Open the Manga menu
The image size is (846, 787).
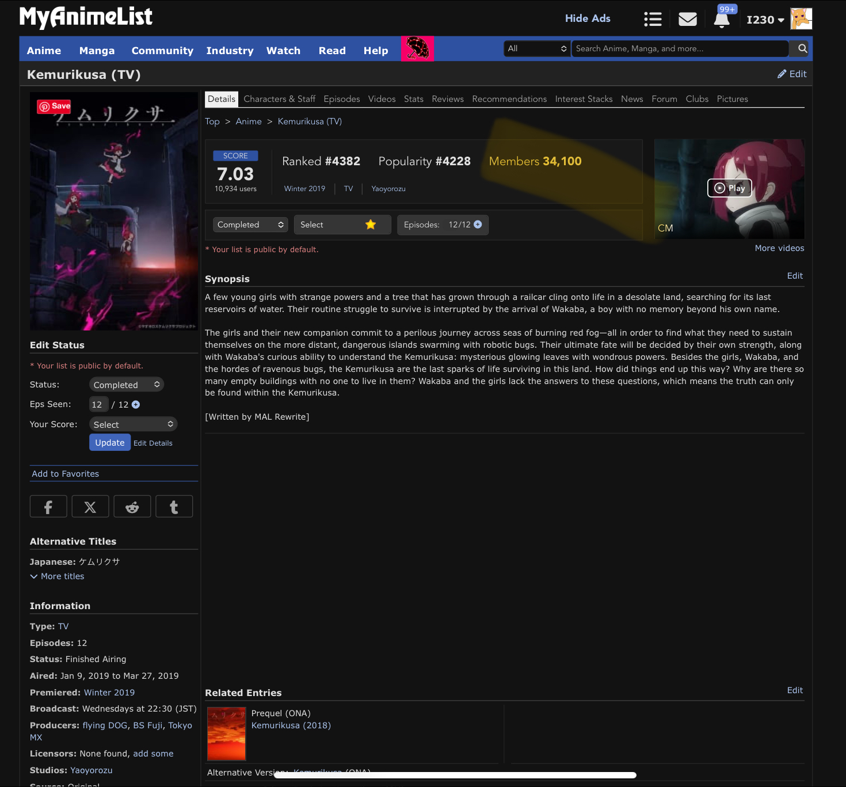(x=97, y=51)
